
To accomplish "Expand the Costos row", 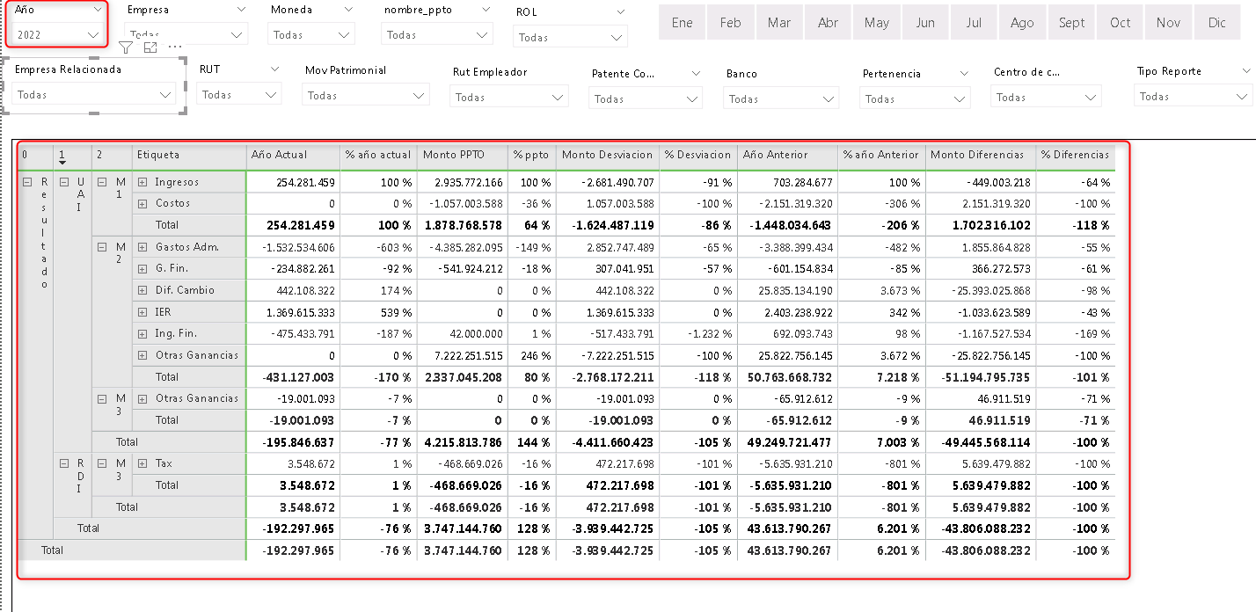I will coord(142,203).
